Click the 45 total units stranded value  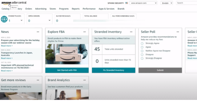point(97,49)
